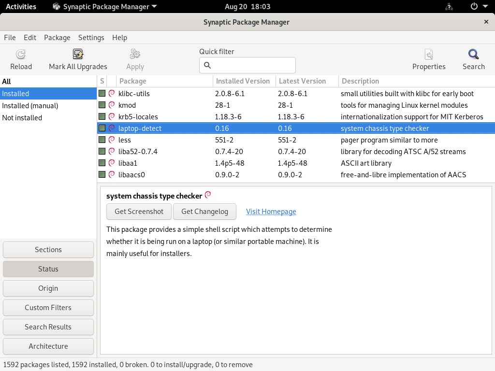Open the Synaptic Package Manager top-bar dropdown
Screen dimensions: 495x371
[104, 6]
